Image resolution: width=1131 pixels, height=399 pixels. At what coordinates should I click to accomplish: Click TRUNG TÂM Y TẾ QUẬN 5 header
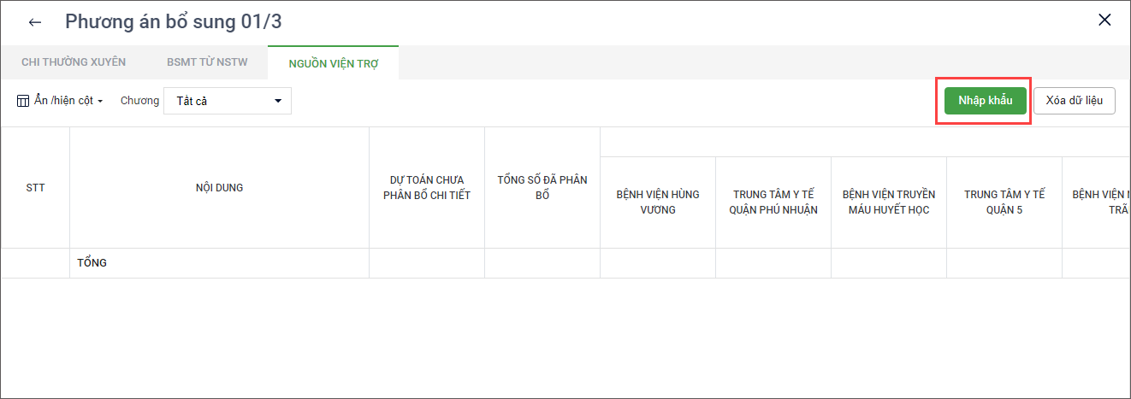1004,202
